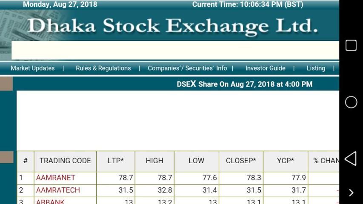The width and height of the screenshot is (363, 204).
Task: Click the LTP* column header
Action: pyautogui.click(x=116, y=161)
